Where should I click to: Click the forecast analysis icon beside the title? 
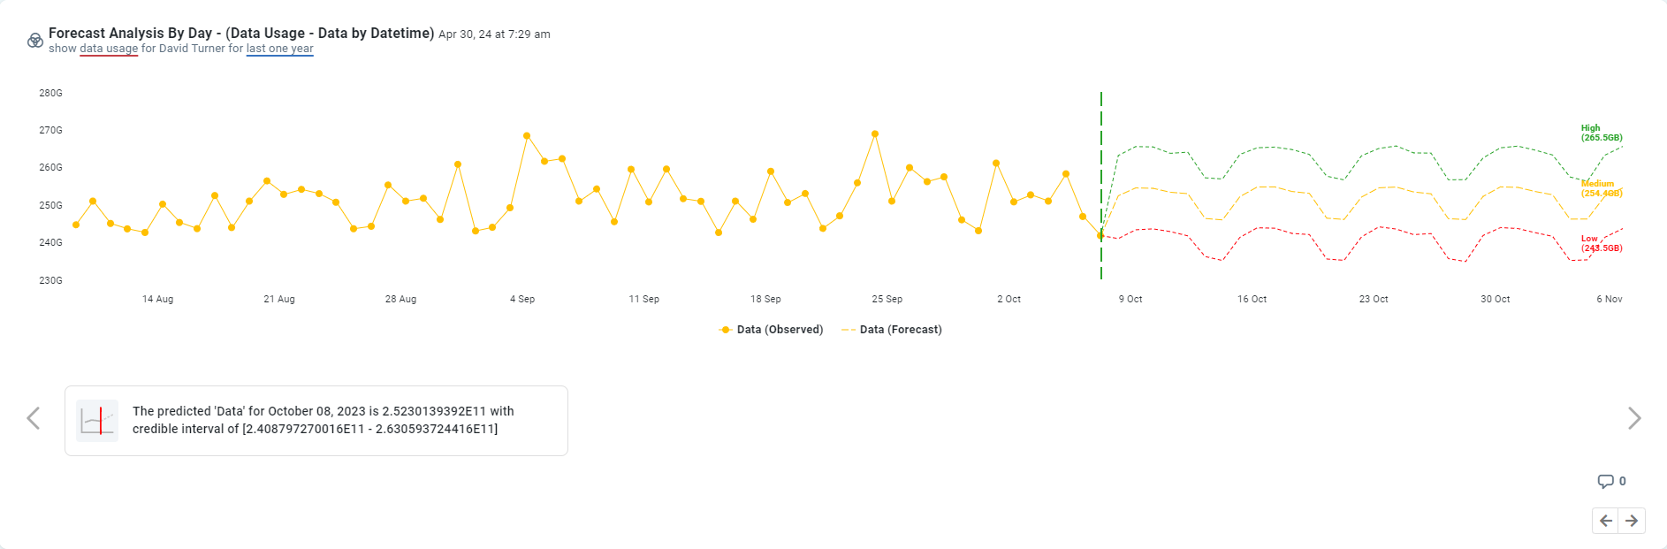pyautogui.click(x=35, y=41)
